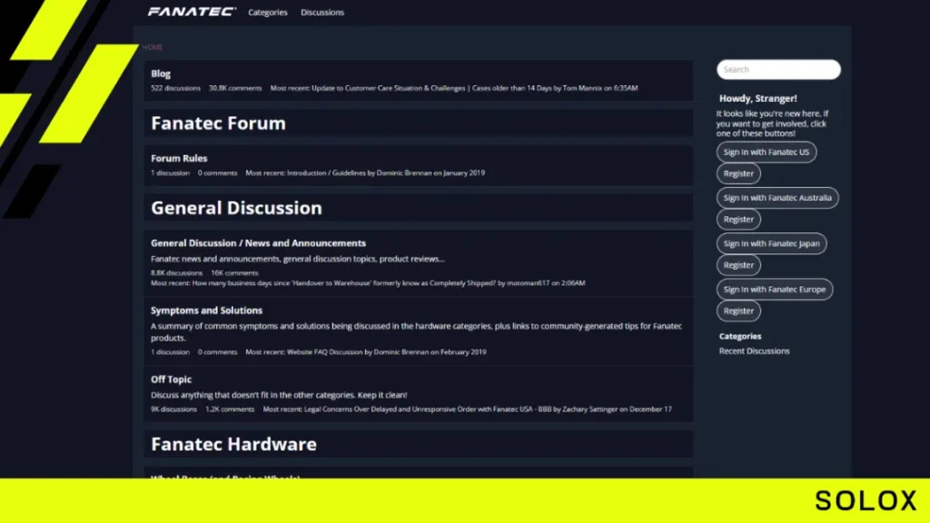The width and height of the screenshot is (930, 523).
Task: Open General Discussion / News and Announcements
Action: coord(258,243)
